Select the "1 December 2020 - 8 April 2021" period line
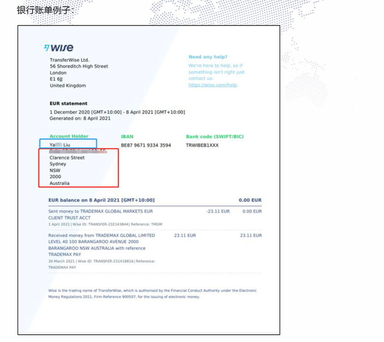This screenshot has height=342, width=384. [117, 112]
